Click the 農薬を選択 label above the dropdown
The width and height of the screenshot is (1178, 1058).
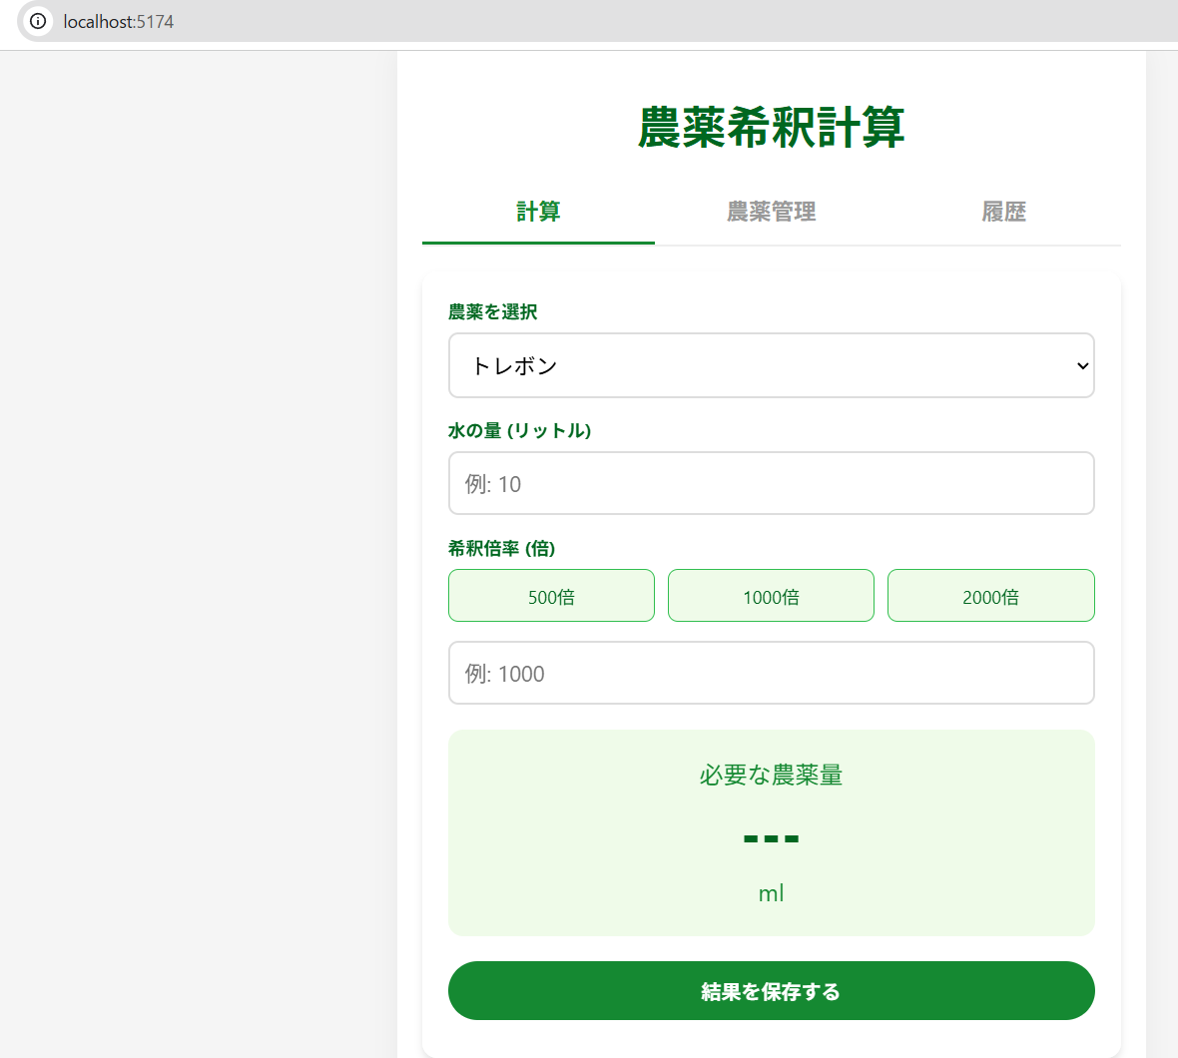click(x=491, y=311)
